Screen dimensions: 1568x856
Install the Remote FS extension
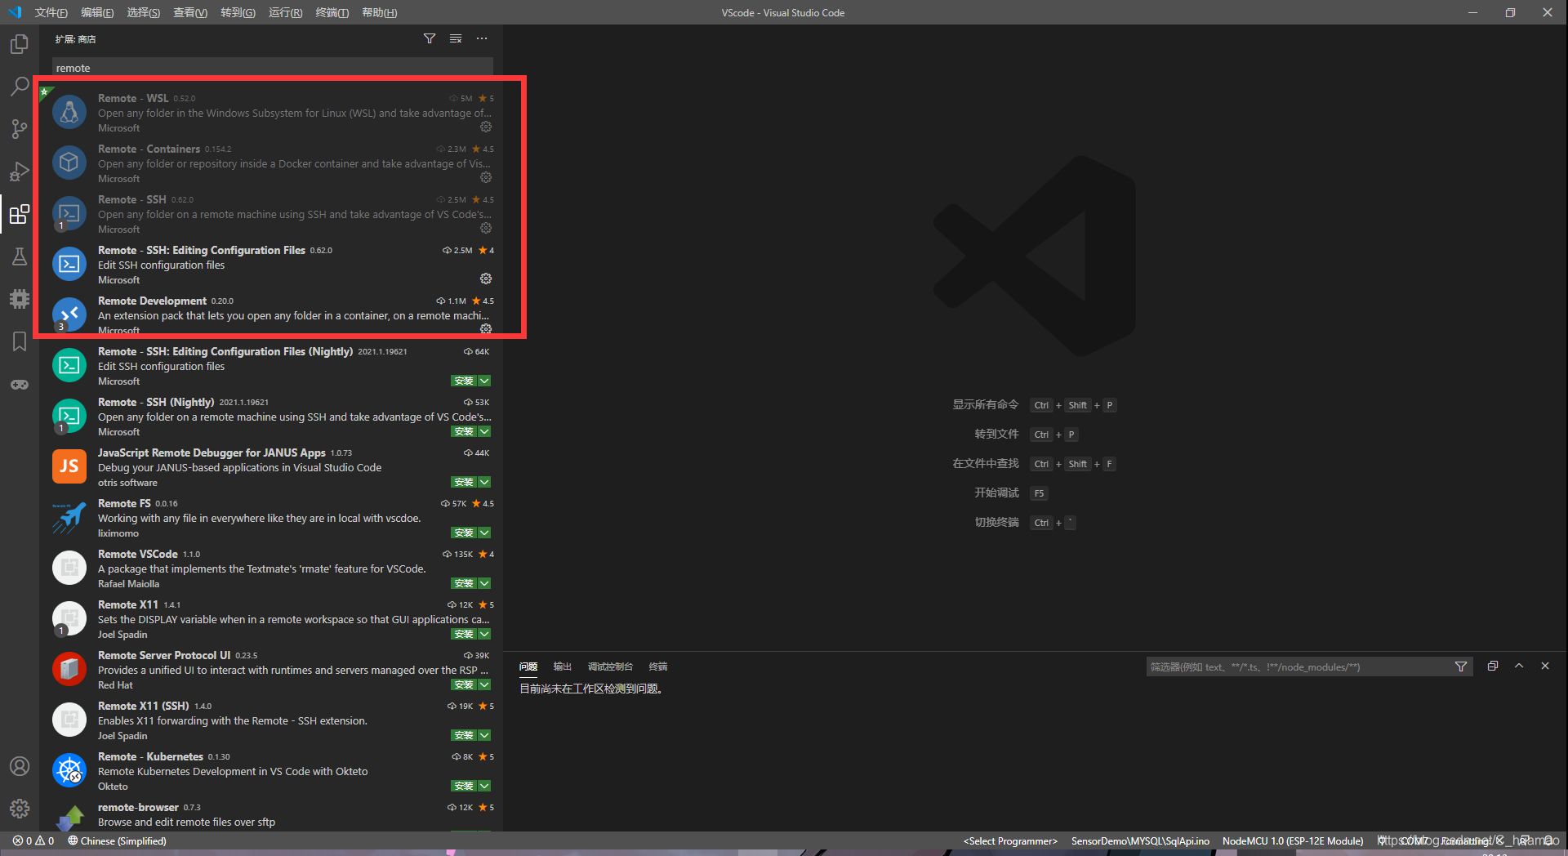pyautogui.click(x=464, y=533)
